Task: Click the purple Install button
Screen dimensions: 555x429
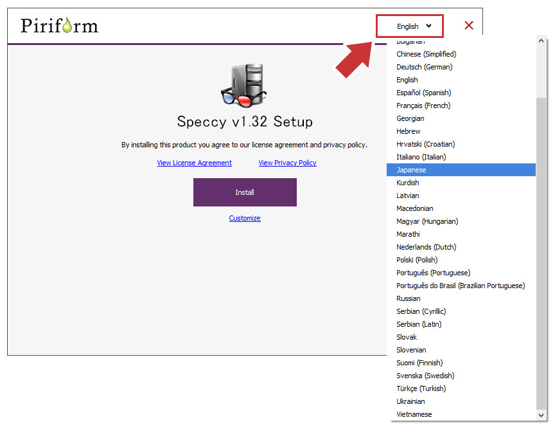Action: [x=245, y=192]
